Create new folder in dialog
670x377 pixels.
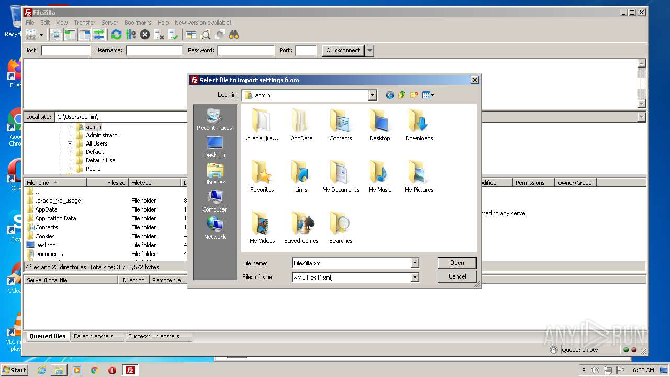click(414, 95)
